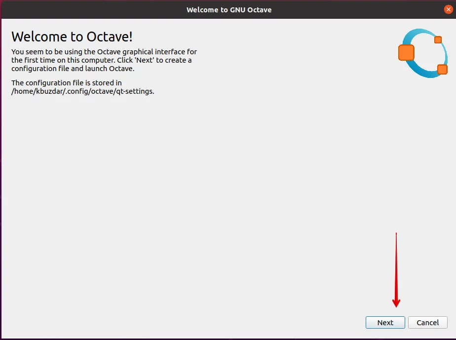Click the "You seem to be using" paragraph

(104, 60)
